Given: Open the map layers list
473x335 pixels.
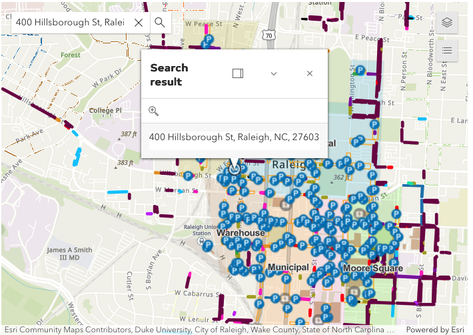Looking at the screenshot, I should (447, 23).
